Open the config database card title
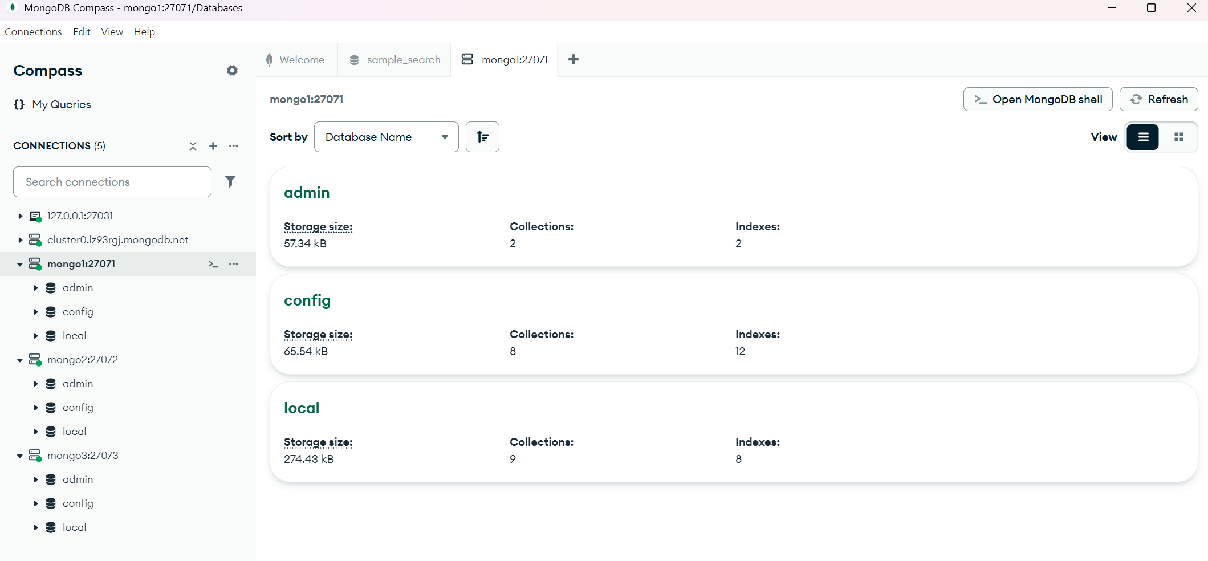The image size is (1208, 561). [307, 300]
